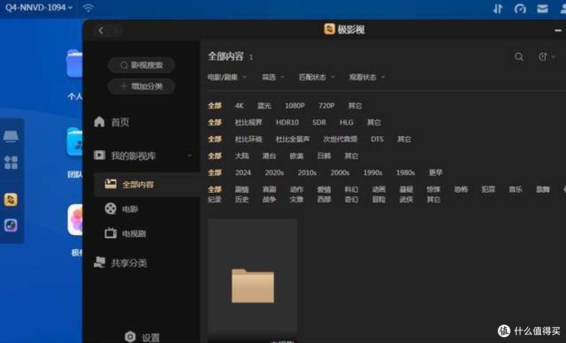Viewport: 566px width, 343px height.
Task: Filter by HLG
Action: (346, 122)
